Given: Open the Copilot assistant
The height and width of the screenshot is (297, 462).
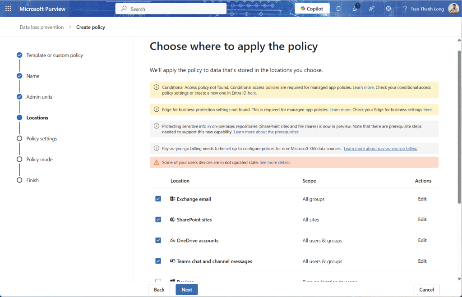Looking at the screenshot, I should [312, 9].
